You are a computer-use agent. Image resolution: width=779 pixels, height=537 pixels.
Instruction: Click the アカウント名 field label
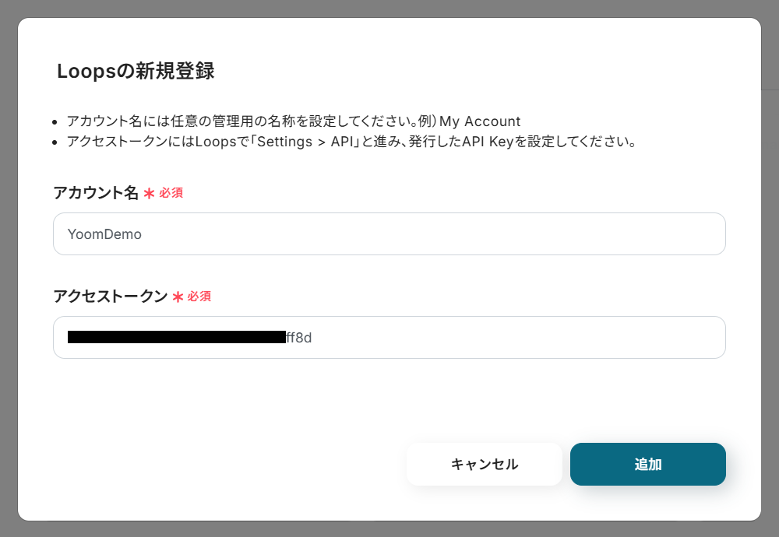click(95, 193)
